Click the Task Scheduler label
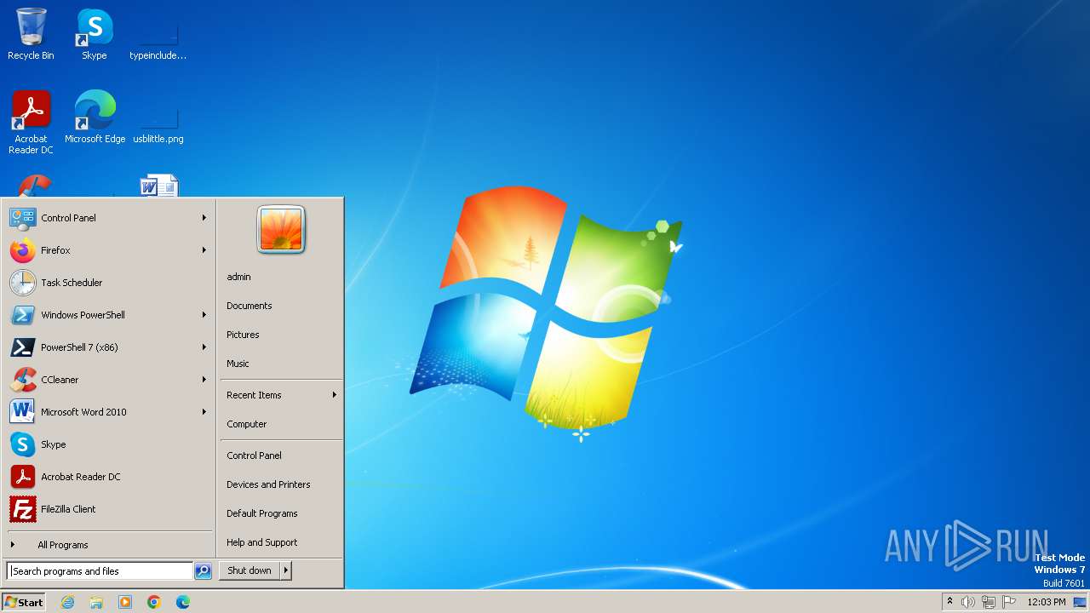Screen dimensions: 1090x613 [72, 283]
